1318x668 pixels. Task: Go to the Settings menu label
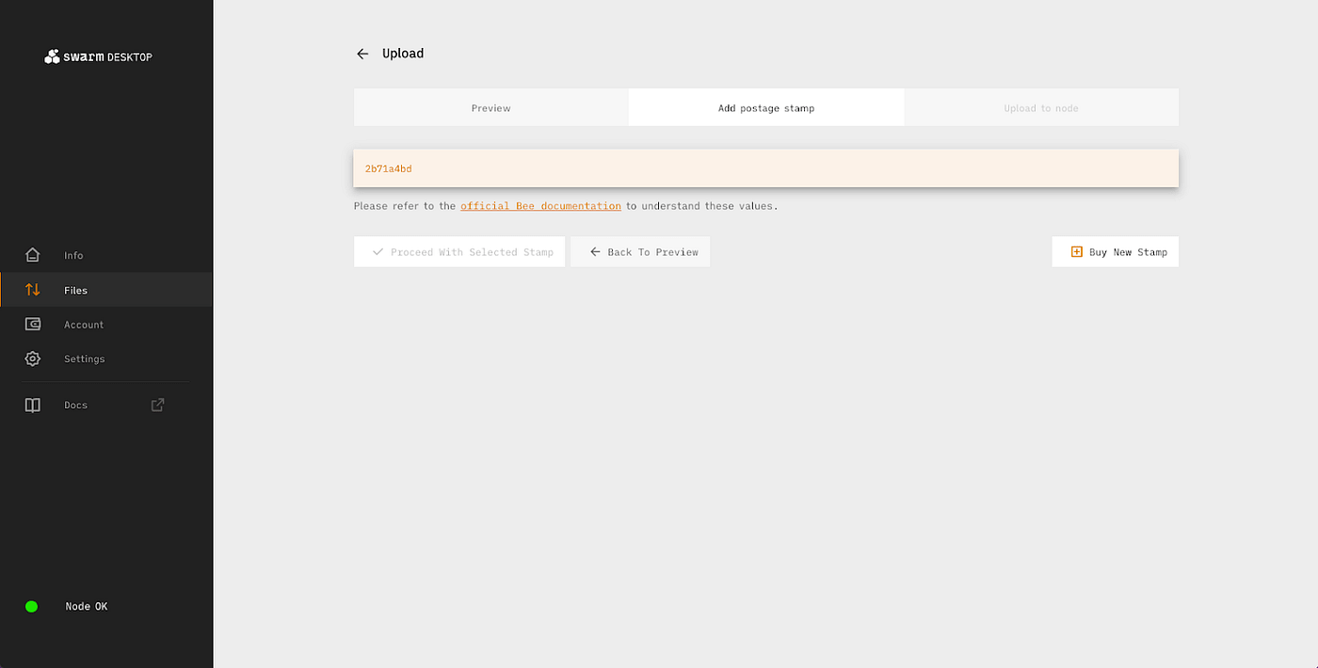84,358
